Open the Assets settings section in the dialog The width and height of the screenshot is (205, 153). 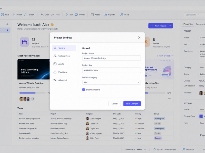coord(64,64)
